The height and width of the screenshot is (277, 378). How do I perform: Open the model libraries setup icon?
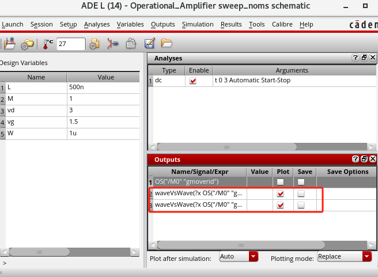[94, 44]
